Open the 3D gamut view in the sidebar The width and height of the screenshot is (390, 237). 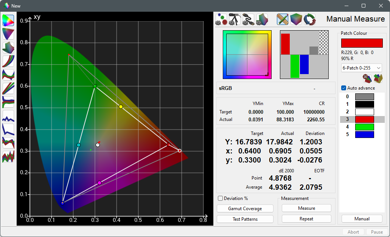8,48
